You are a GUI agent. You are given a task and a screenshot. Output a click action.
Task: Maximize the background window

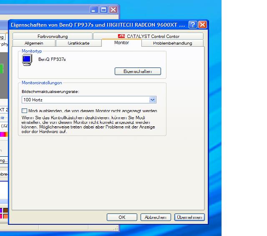pyautogui.click(x=103, y=10)
